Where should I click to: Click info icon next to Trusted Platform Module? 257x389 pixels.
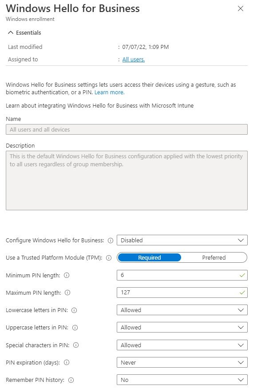tap(109, 258)
